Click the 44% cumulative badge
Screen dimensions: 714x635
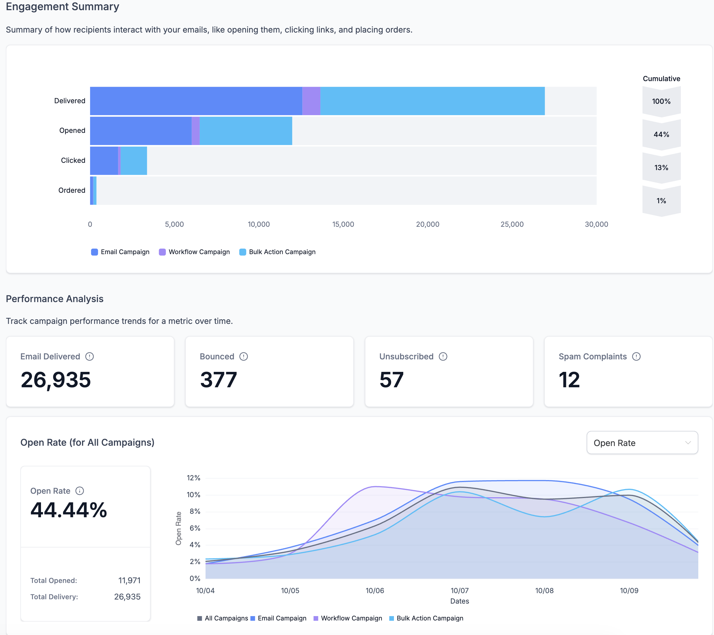661,134
